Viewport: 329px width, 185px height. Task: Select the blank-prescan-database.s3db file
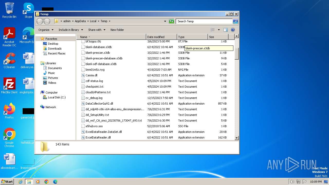(104, 58)
